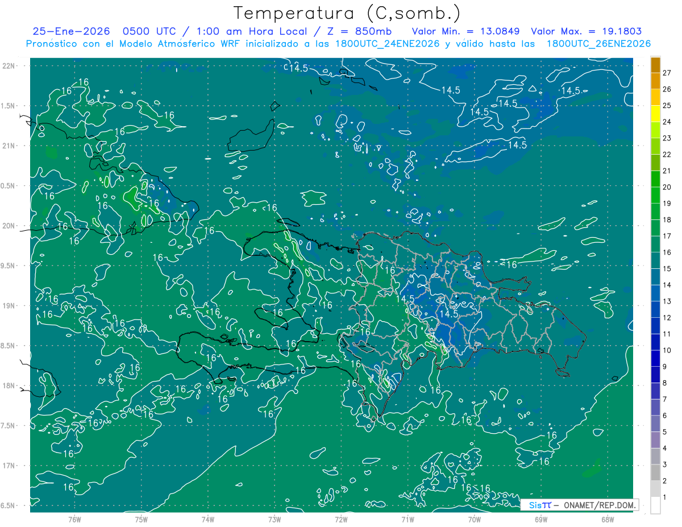Click the 72W longitude axis label
This screenshot has width=682, height=527.
[x=341, y=520]
